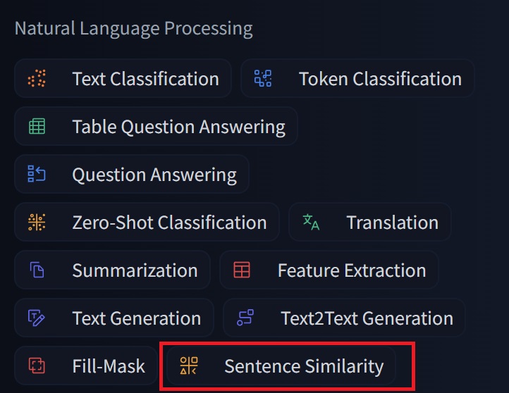Click the red Fill-Mask icon
Screen dimensions: 509x393
37,366
